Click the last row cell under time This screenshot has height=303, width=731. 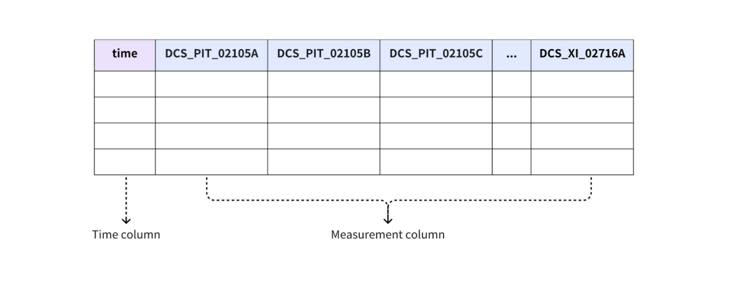coord(124,162)
